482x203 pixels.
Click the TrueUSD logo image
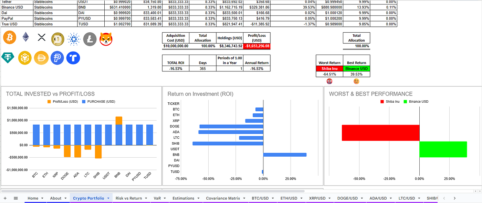73,58
